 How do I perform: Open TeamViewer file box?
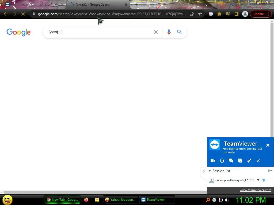240,161
